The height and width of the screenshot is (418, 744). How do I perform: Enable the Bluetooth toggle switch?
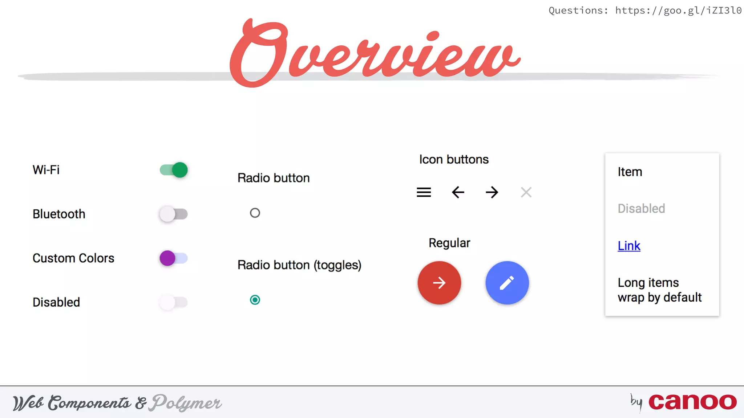(x=174, y=214)
